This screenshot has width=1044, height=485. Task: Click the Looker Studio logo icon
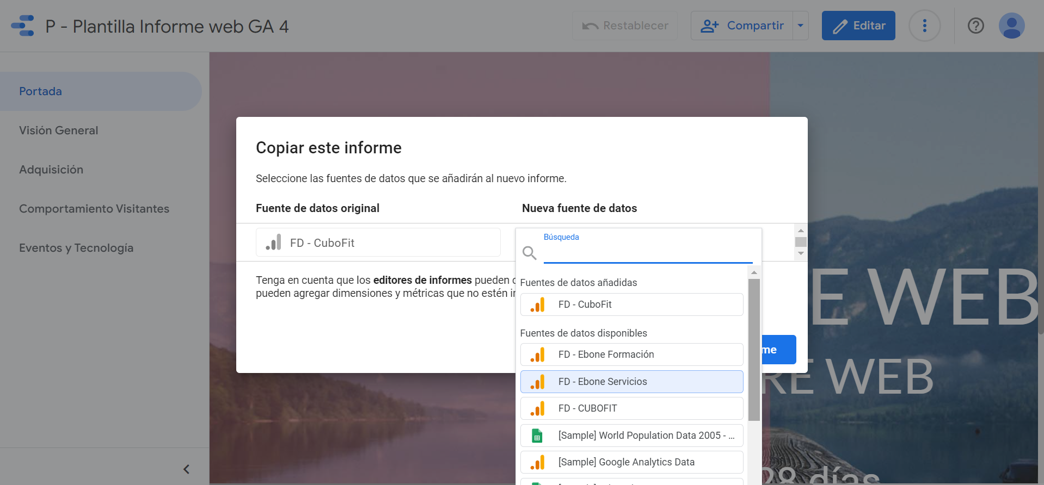pyautogui.click(x=23, y=26)
